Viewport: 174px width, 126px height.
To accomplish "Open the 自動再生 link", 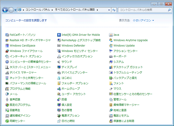I will 15,110.
